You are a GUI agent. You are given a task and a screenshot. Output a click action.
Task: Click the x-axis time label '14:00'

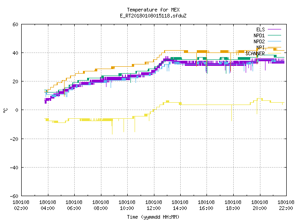(180, 208)
